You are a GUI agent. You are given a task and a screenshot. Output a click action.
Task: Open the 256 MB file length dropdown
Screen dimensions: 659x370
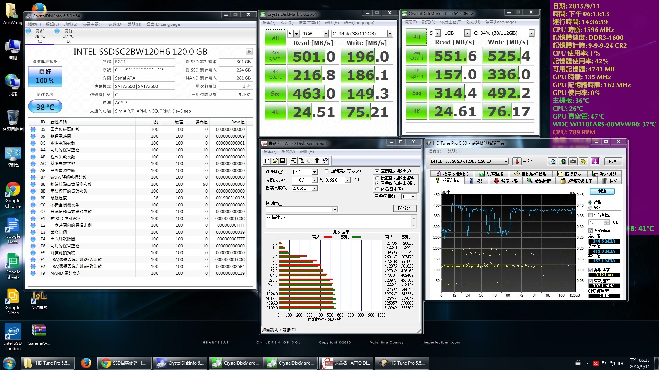[314, 188]
